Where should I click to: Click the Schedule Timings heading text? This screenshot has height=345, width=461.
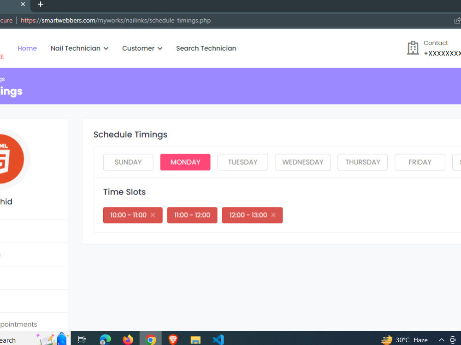point(130,134)
